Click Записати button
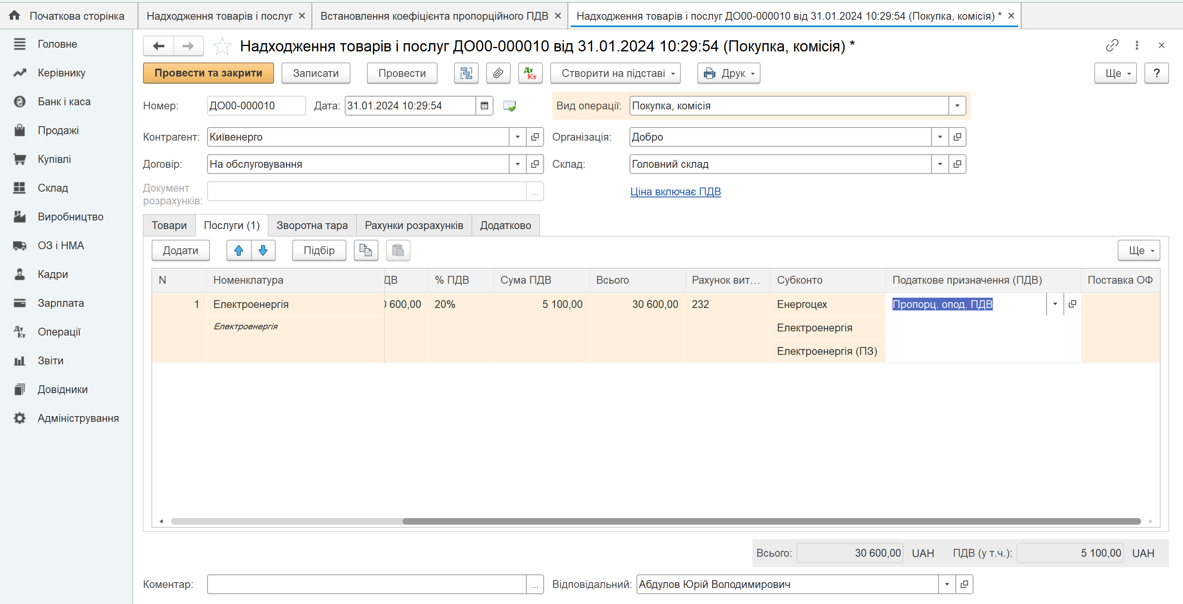The height and width of the screenshot is (604, 1183). tap(316, 73)
